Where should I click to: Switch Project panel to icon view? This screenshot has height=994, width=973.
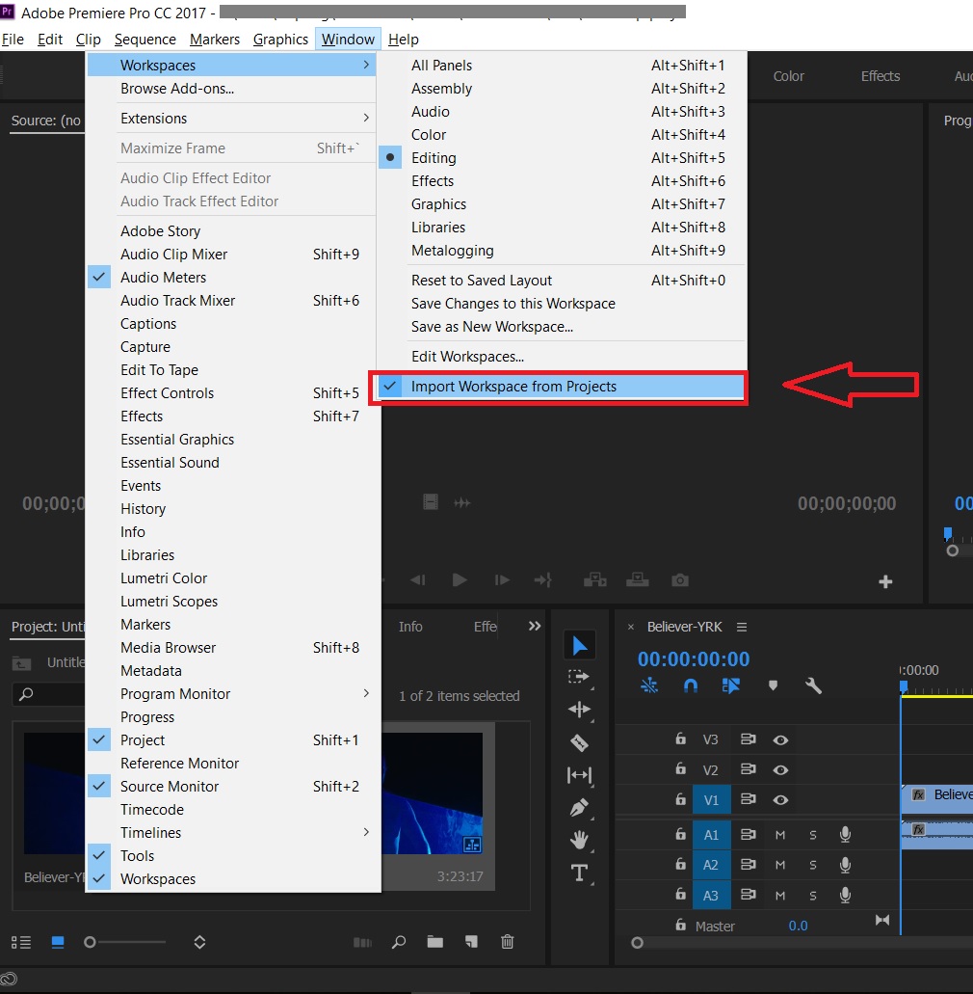pyautogui.click(x=58, y=943)
